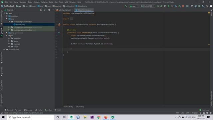Open the Profiler tool window
The width and height of the screenshot is (213, 120).
[39, 110]
